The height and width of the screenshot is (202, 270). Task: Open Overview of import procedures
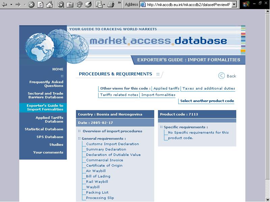[112, 131]
